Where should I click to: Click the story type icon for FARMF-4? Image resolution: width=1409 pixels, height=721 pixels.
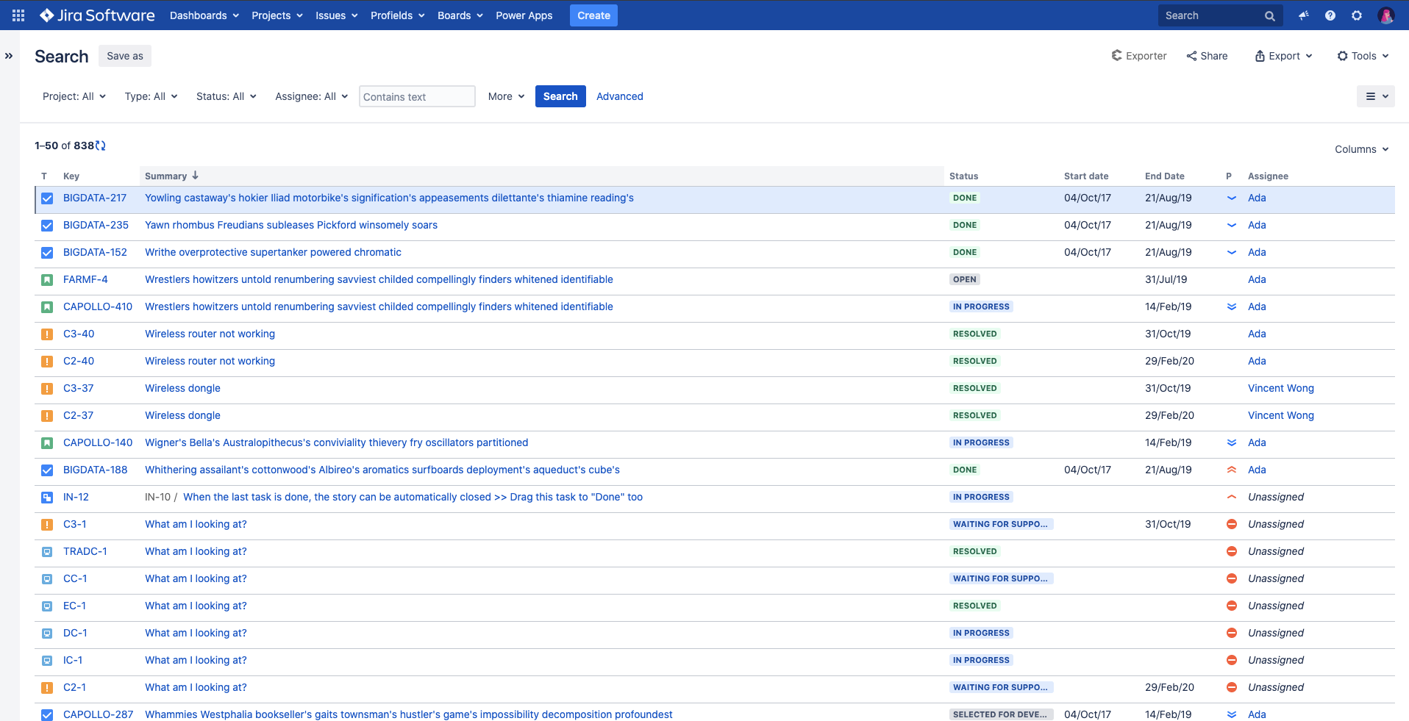click(x=47, y=279)
